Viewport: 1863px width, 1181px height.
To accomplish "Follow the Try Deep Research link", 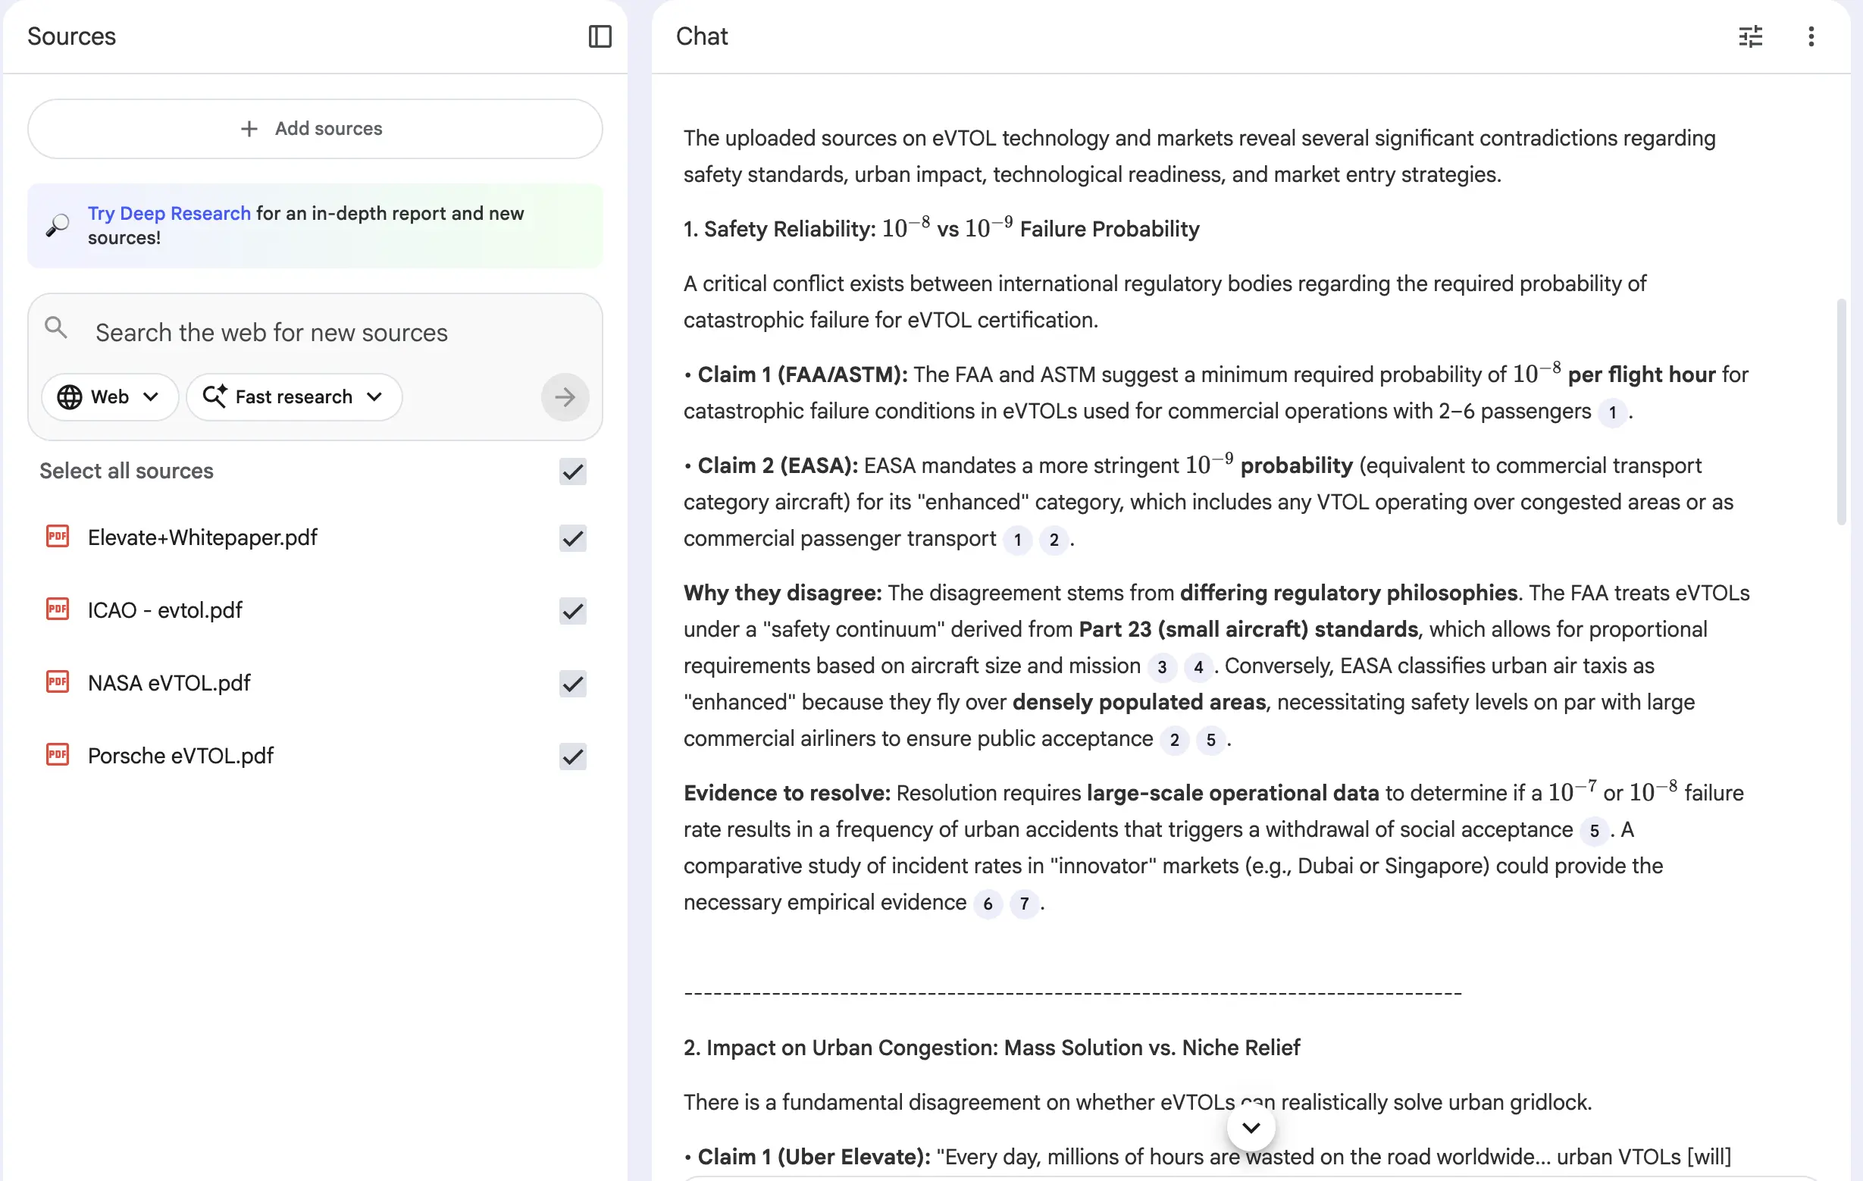I will pos(169,213).
